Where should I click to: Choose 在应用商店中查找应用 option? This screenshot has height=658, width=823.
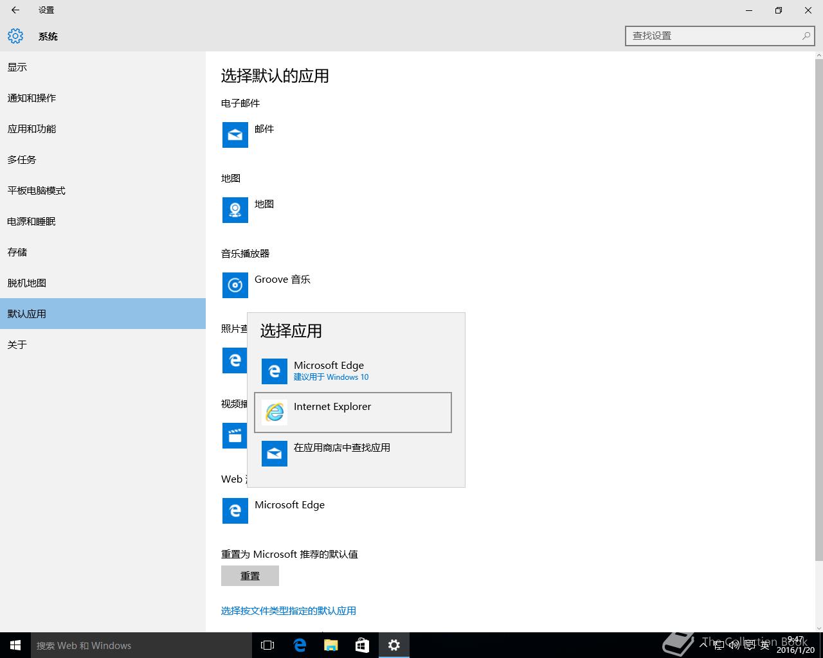point(353,454)
